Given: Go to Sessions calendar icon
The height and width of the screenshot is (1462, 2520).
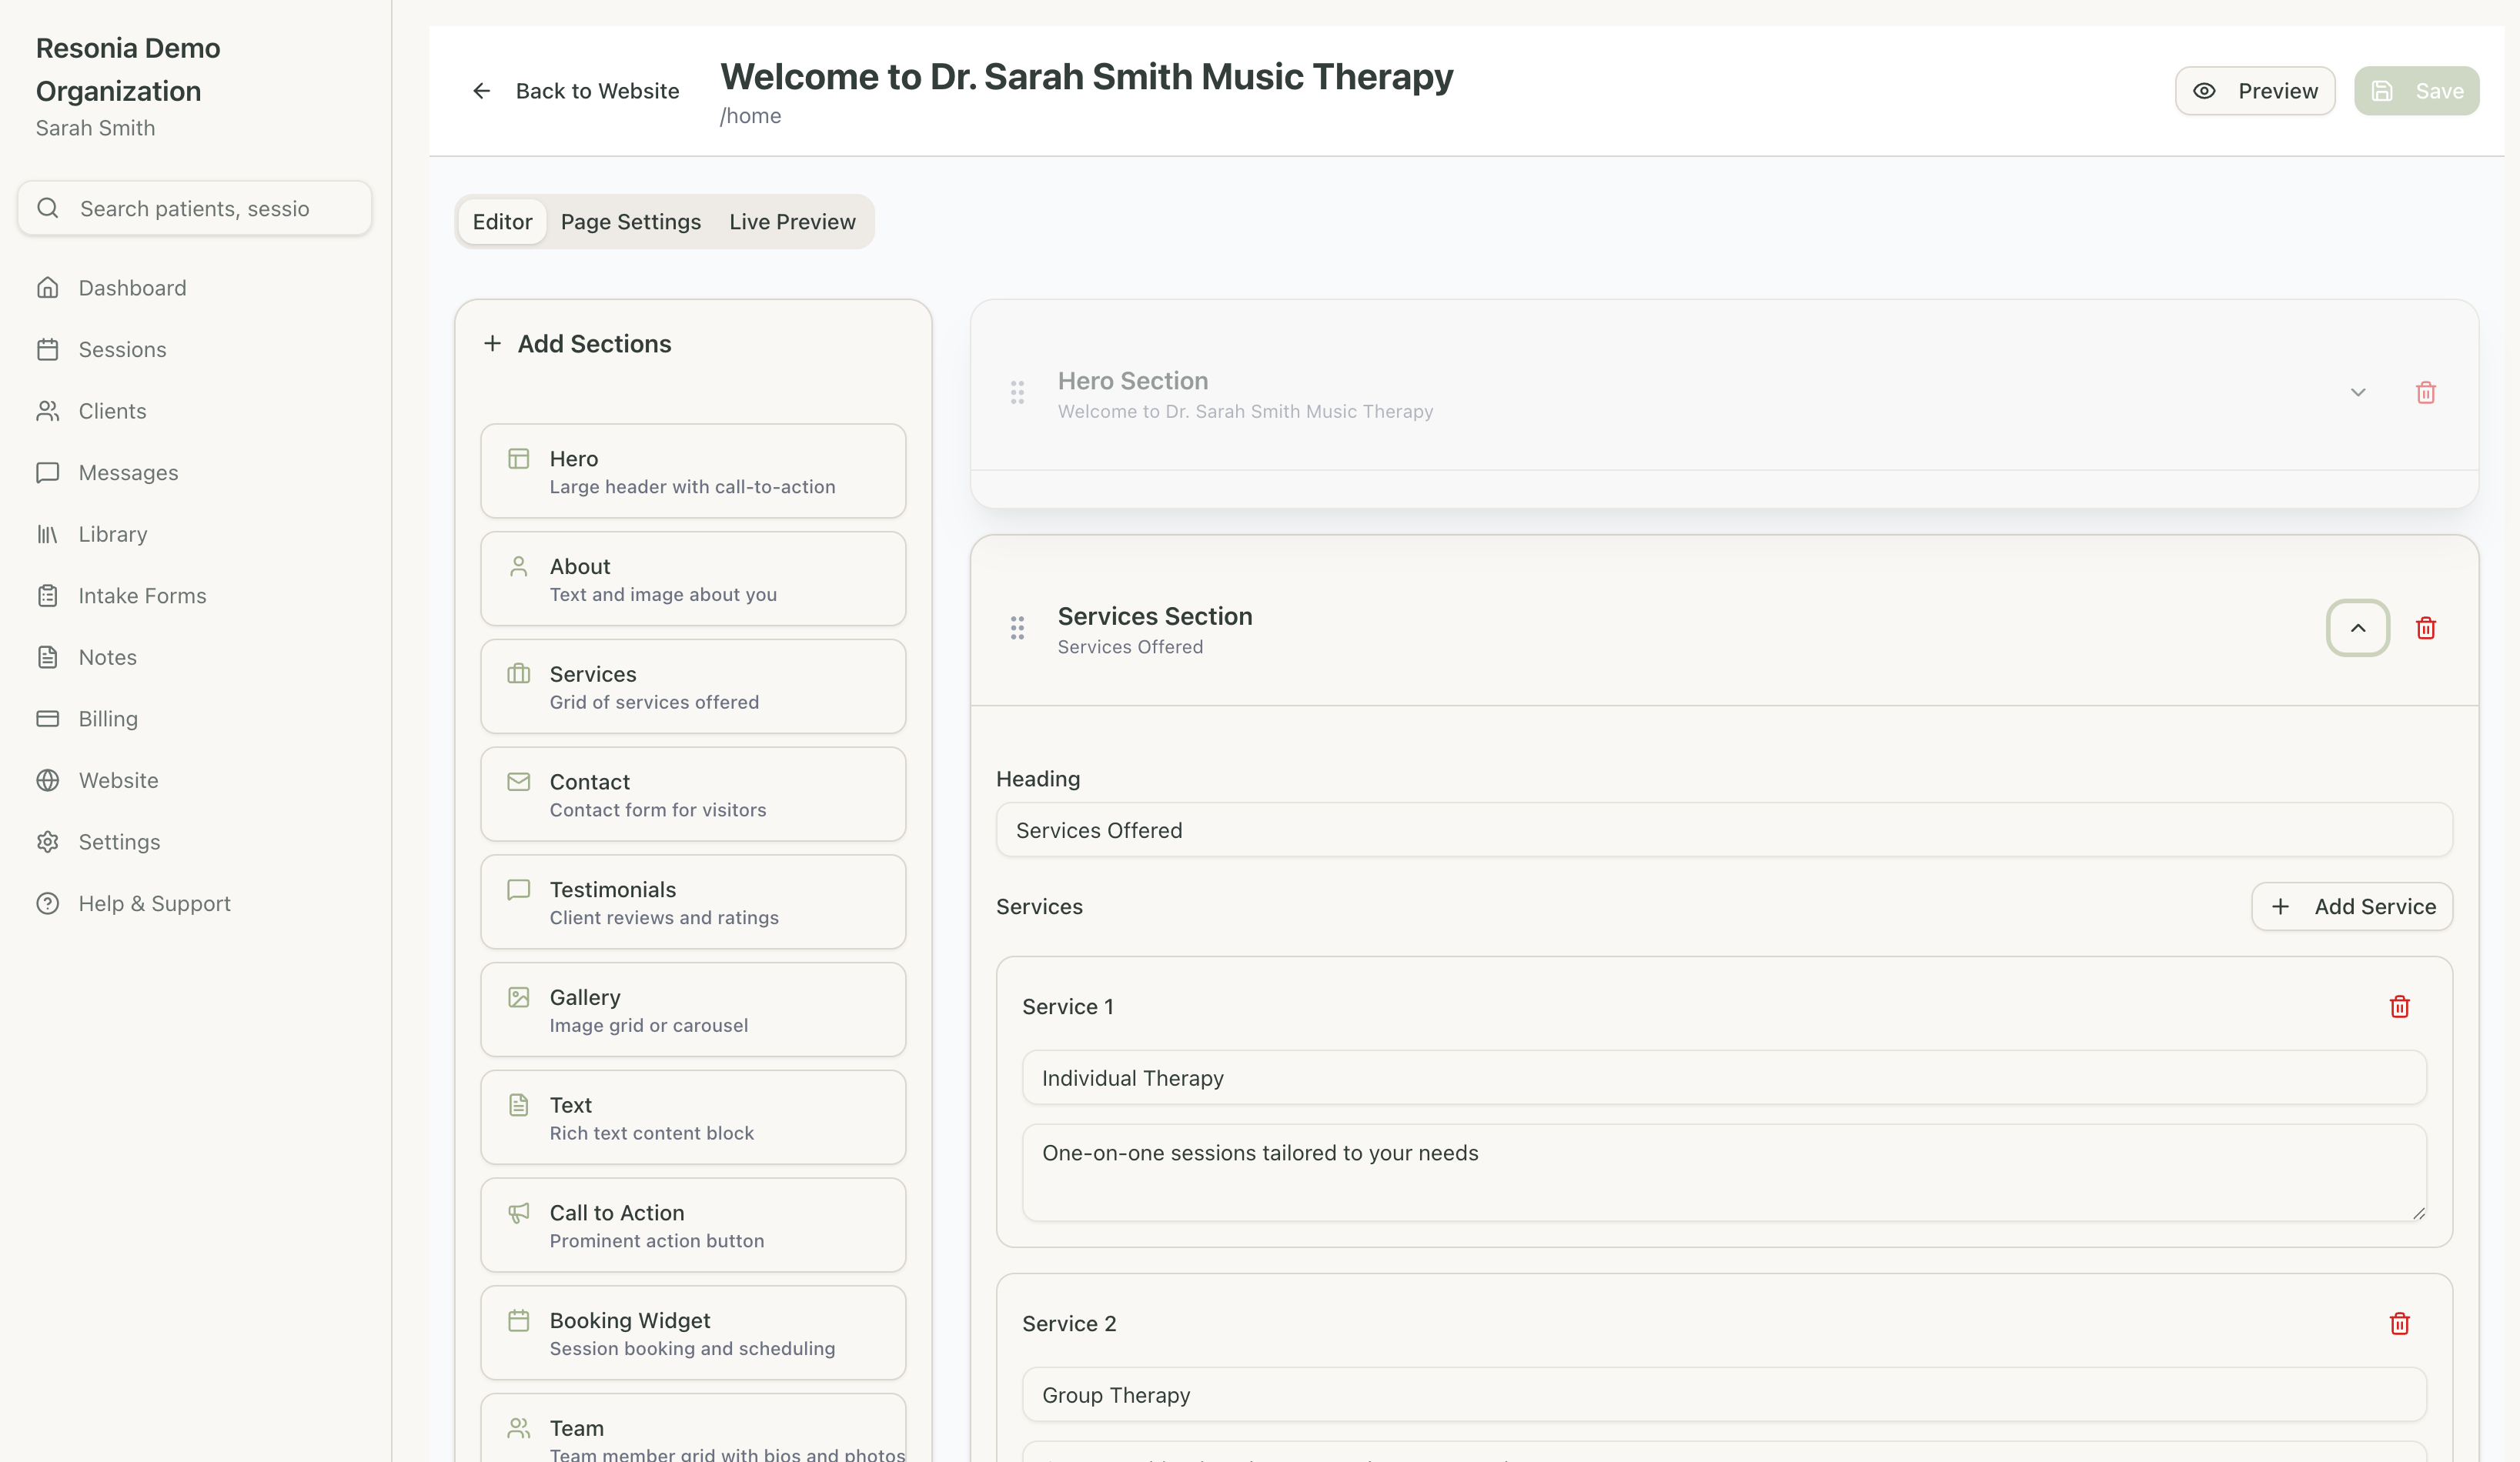Looking at the screenshot, I should [47, 350].
